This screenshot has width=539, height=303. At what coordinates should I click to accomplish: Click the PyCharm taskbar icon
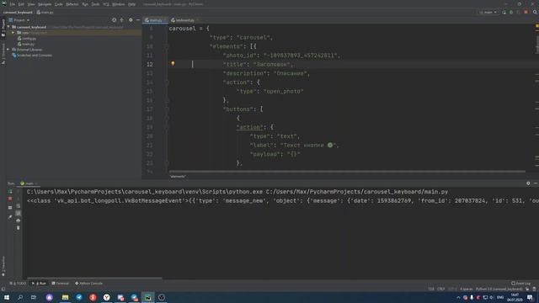click(x=148, y=297)
